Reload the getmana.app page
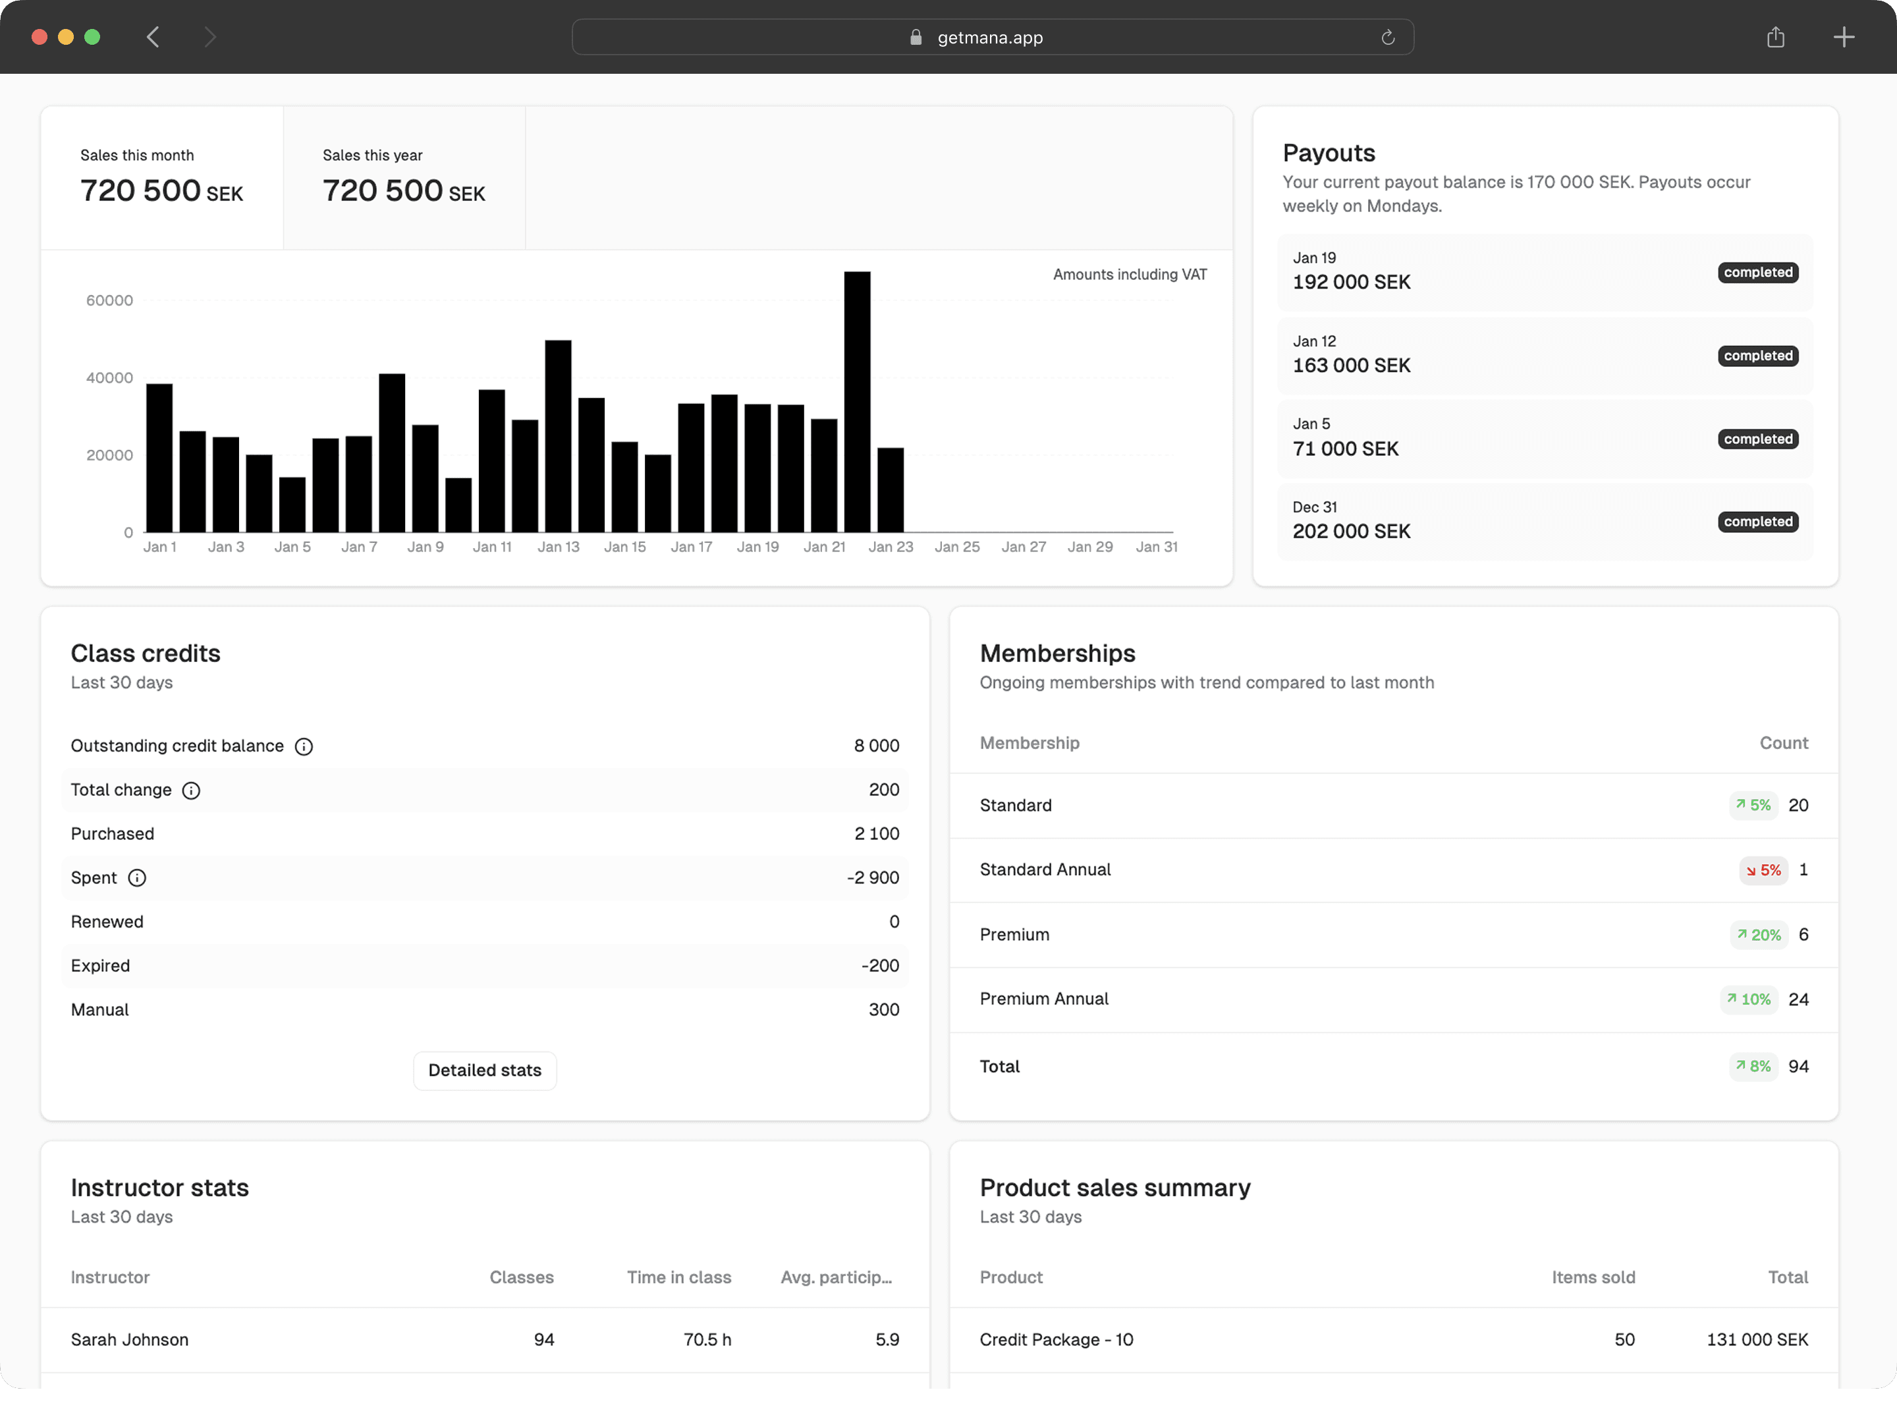Image resolution: width=1897 pixels, height=1419 pixels. point(1388,37)
